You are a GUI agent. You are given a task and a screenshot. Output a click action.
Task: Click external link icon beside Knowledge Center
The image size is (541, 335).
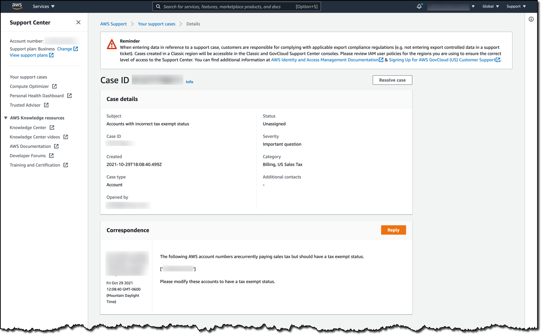[x=52, y=128]
